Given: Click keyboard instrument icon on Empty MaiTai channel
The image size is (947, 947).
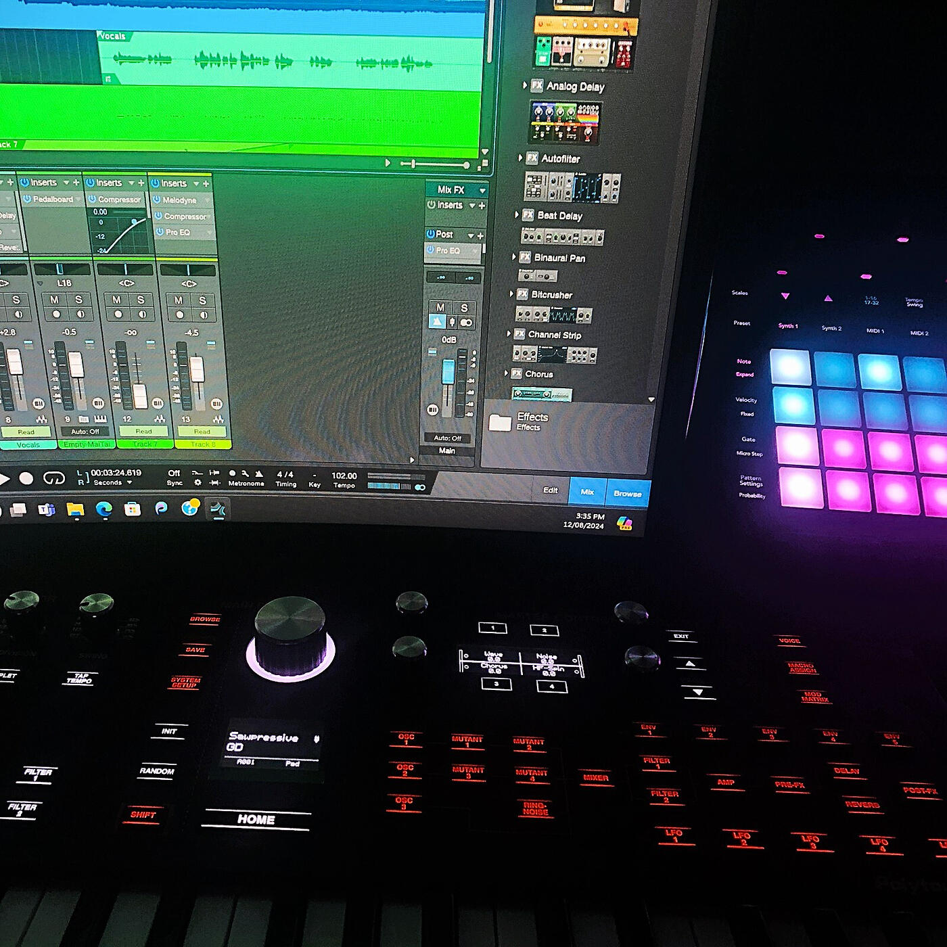Looking at the screenshot, I should [x=101, y=418].
